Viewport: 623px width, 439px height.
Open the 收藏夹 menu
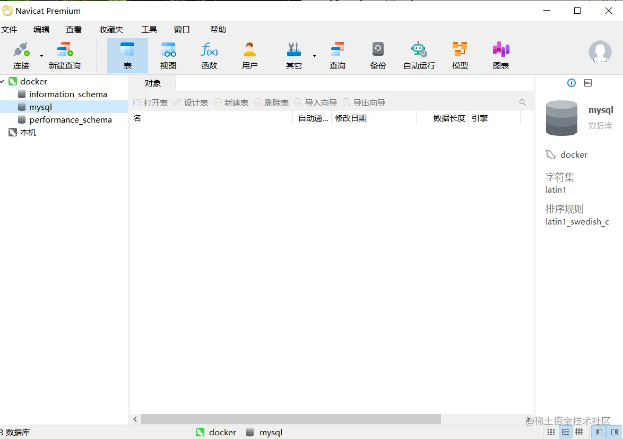pos(111,29)
